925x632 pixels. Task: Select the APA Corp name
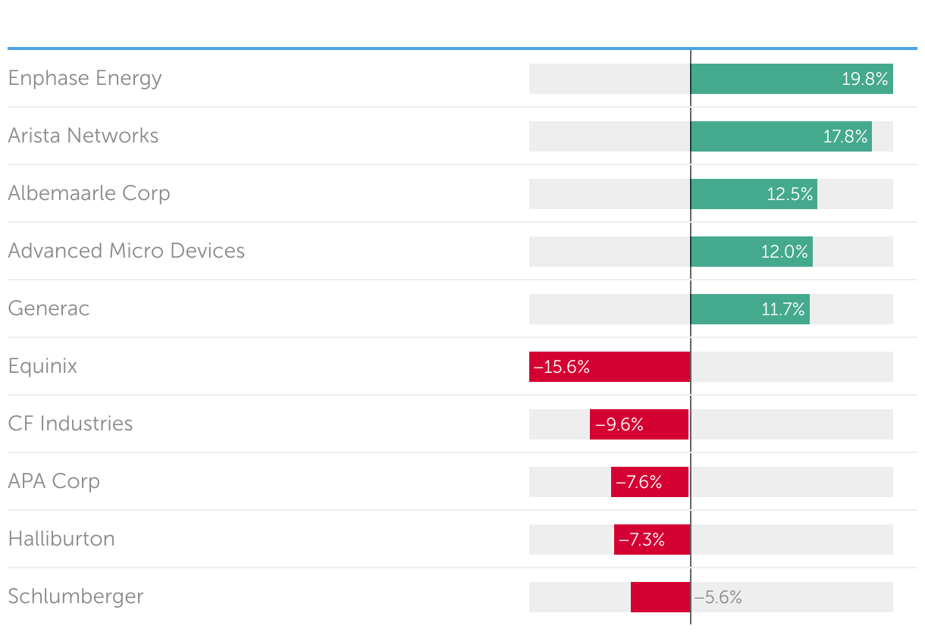(x=54, y=482)
